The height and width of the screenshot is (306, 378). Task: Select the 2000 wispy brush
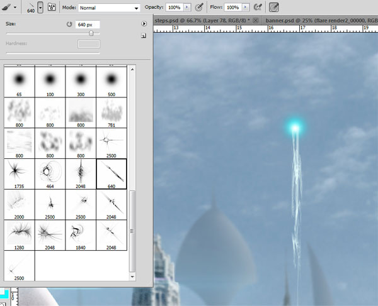pyautogui.click(x=20, y=205)
